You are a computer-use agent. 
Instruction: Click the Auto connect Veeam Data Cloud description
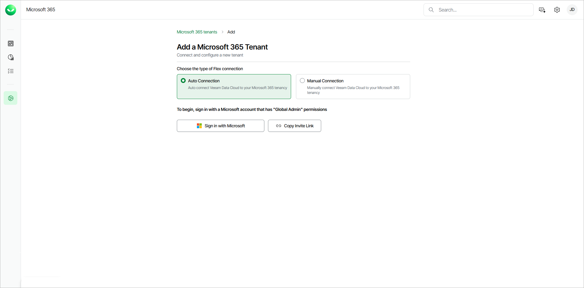coord(237,88)
